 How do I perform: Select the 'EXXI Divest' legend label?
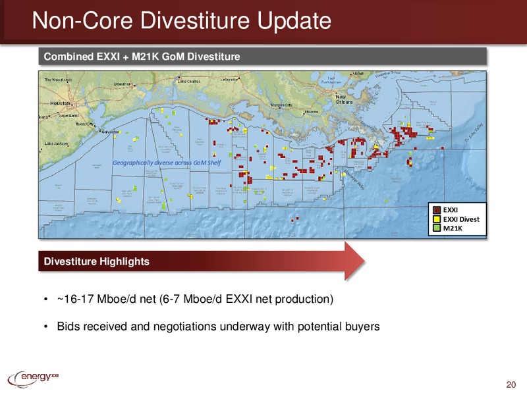(x=461, y=219)
